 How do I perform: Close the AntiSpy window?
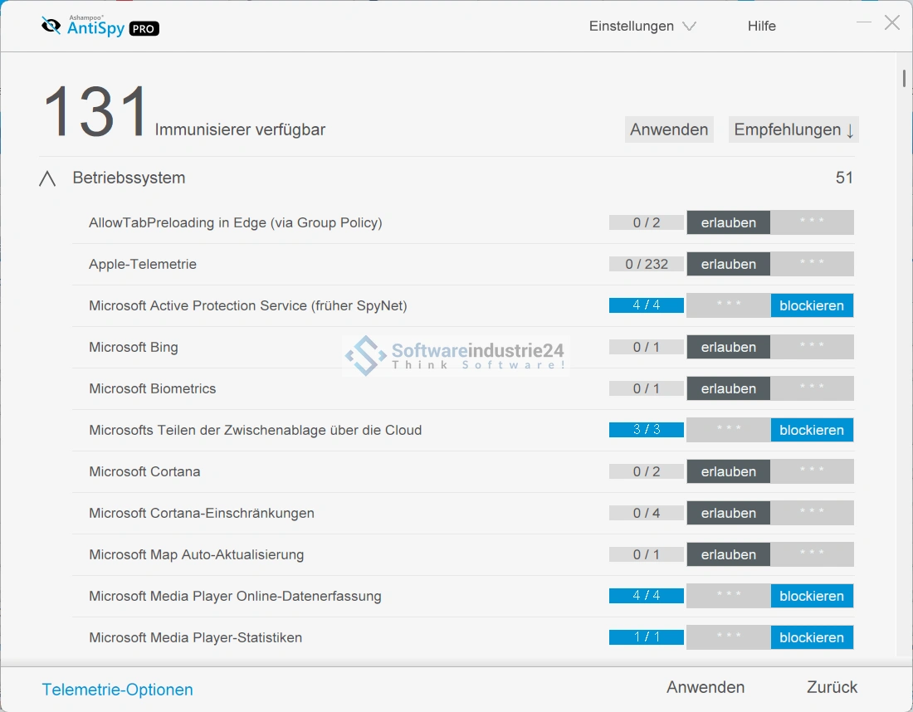point(892,22)
